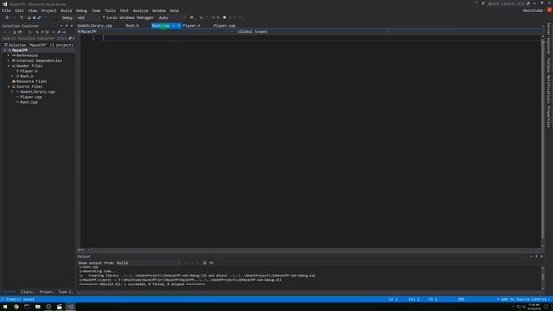The image size is (553, 311).
Task: Toggle word wrap in Output panel
Action: (x=211, y=263)
